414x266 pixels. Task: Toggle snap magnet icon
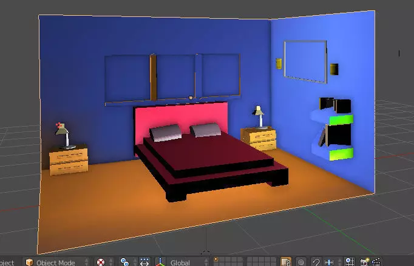[x=316, y=262]
